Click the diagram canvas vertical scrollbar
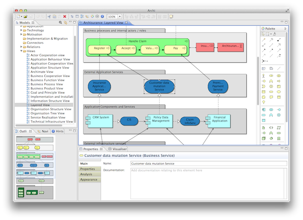Viewport: 303px width, 220px height. [x=258, y=81]
